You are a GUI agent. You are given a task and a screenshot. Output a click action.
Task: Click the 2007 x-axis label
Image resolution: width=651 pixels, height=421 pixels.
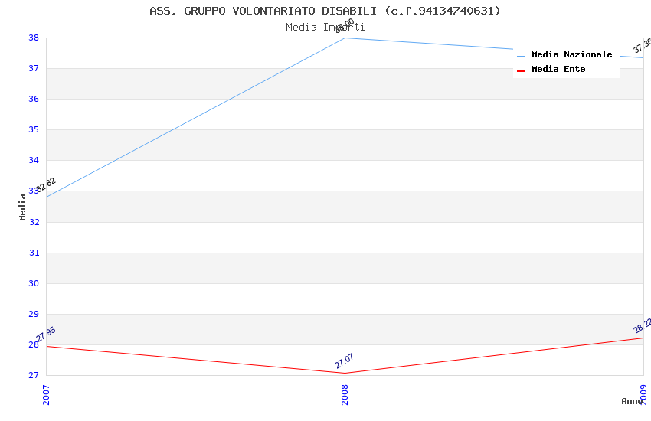tap(46, 395)
